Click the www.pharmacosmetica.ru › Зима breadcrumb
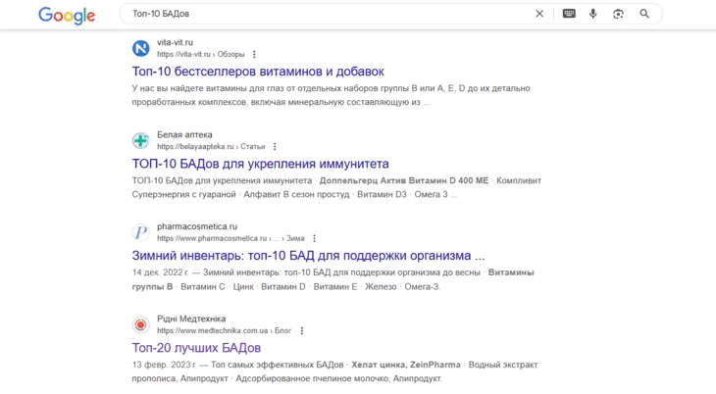Image resolution: width=716 pixels, height=394 pixels. tap(230, 238)
